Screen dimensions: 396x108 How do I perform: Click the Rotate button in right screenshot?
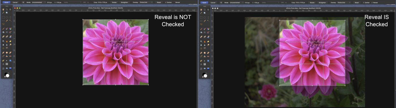point(312,2)
